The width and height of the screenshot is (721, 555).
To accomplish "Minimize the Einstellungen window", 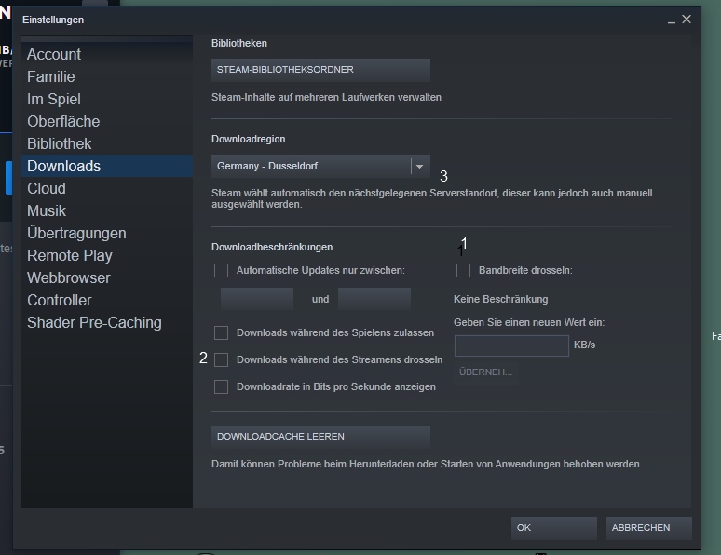I will click(x=672, y=20).
